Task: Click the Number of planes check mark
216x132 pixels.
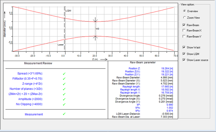Action: 64,89
